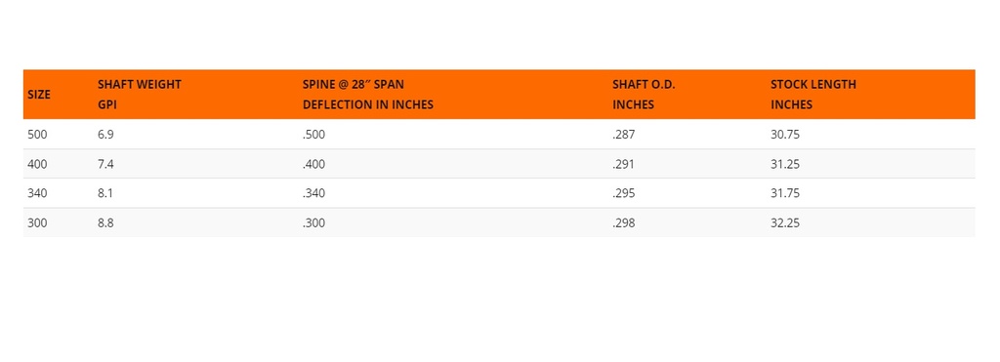
Task: Click spine deflection value .500
Action: tap(313, 135)
